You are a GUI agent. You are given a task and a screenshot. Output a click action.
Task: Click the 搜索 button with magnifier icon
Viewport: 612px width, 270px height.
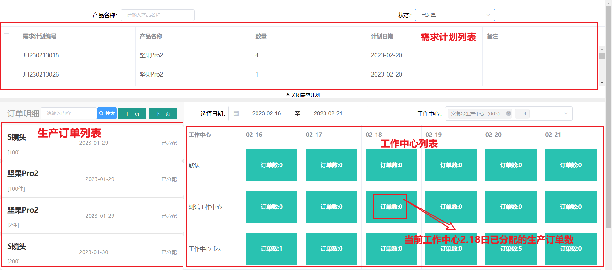click(107, 113)
